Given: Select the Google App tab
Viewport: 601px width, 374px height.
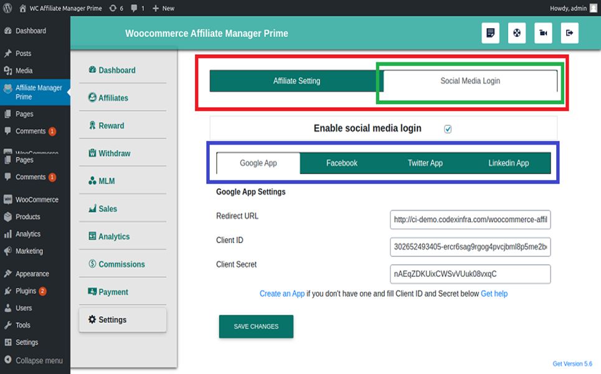Looking at the screenshot, I should tap(258, 163).
